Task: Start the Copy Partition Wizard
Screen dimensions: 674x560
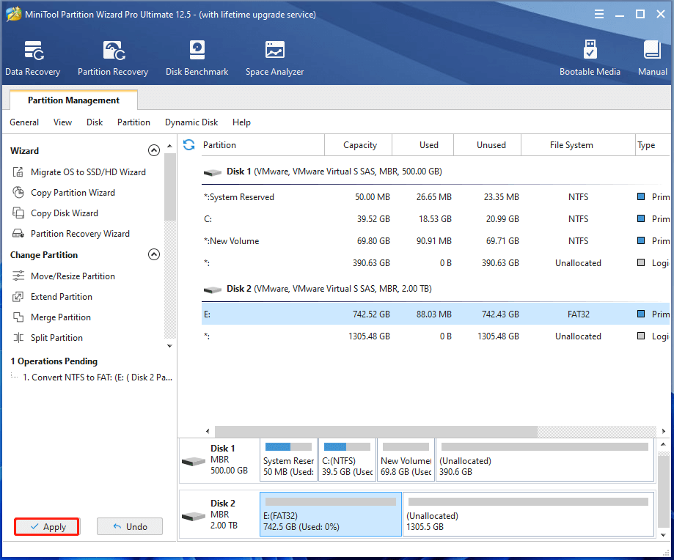Action: (73, 192)
